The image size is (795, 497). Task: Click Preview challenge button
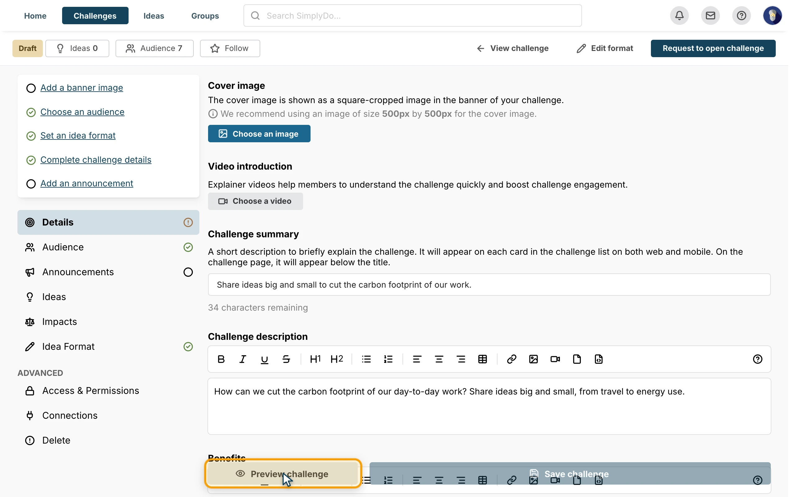click(x=283, y=474)
